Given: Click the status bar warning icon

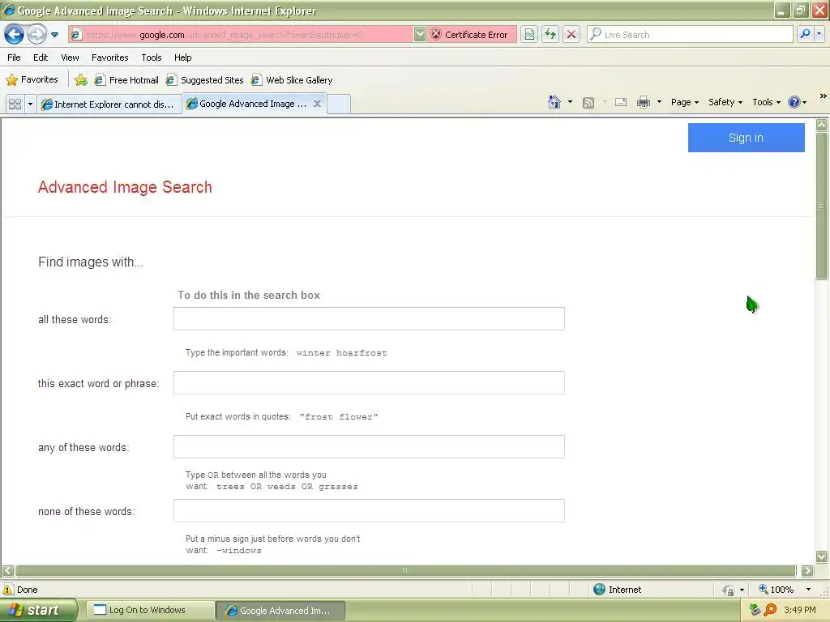Looking at the screenshot, I should tap(8, 590).
